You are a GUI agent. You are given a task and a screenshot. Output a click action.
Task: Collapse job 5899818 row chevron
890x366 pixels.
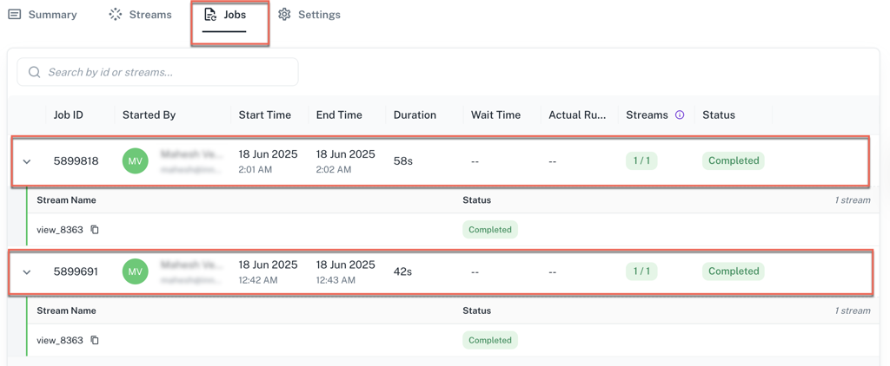(x=27, y=161)
